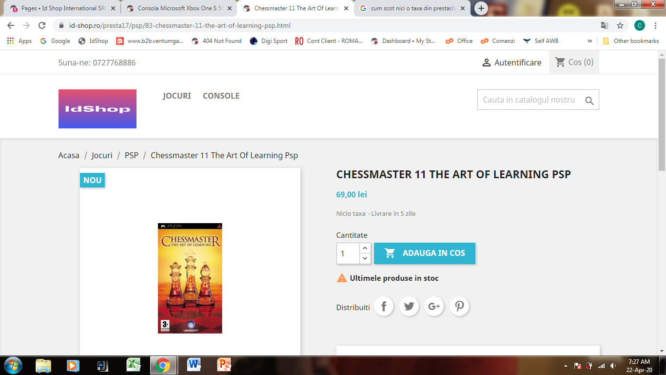Bookmark this page with star icon

620,25
